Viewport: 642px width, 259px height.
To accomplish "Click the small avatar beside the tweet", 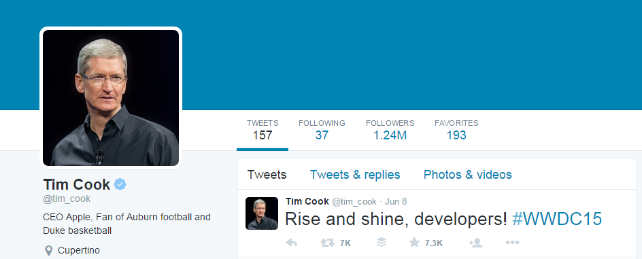I will pyautogui.click(x=262, y=213).
